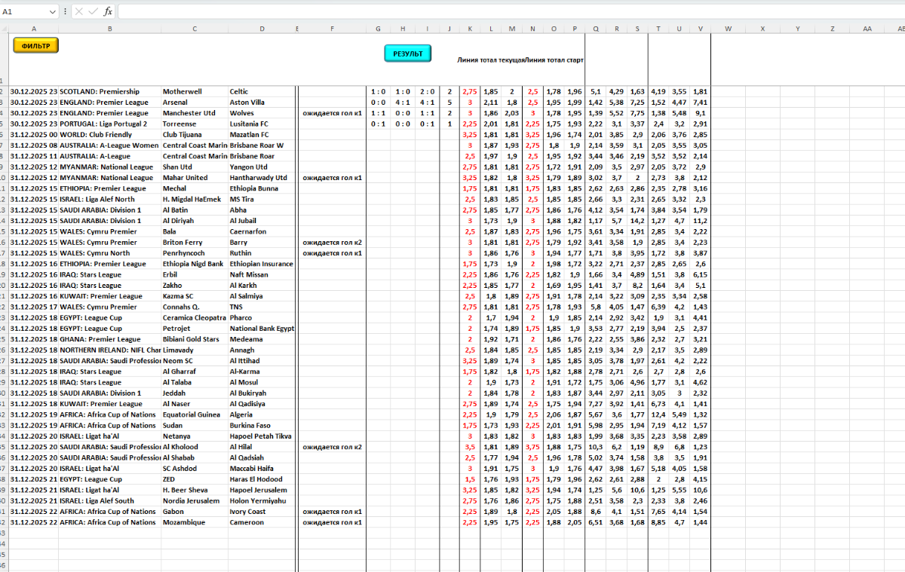Open the Name Box dropdown arrow

click(x=52, y=11)
